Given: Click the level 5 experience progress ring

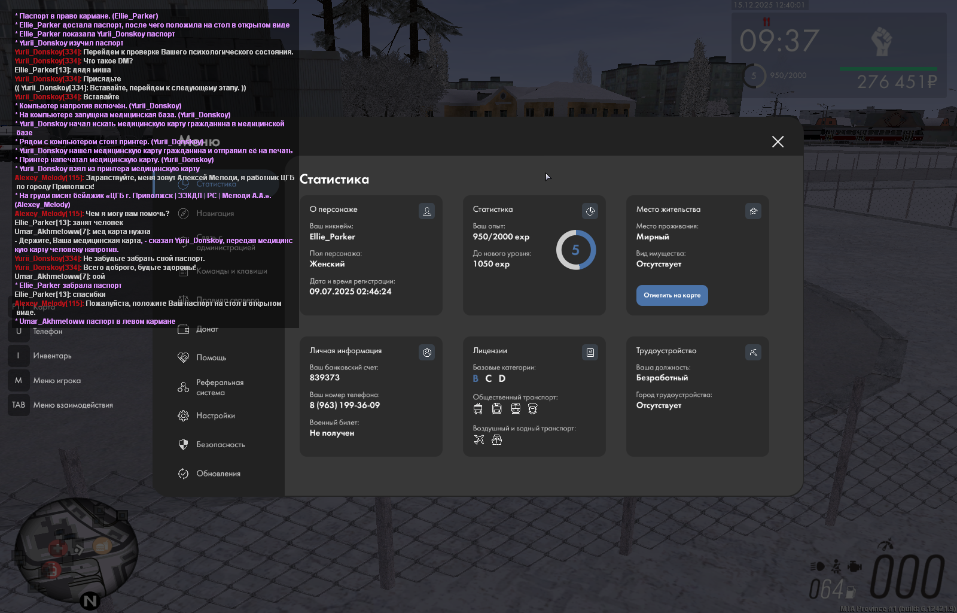Looking at the screenshot, I should tap(575, 250).
